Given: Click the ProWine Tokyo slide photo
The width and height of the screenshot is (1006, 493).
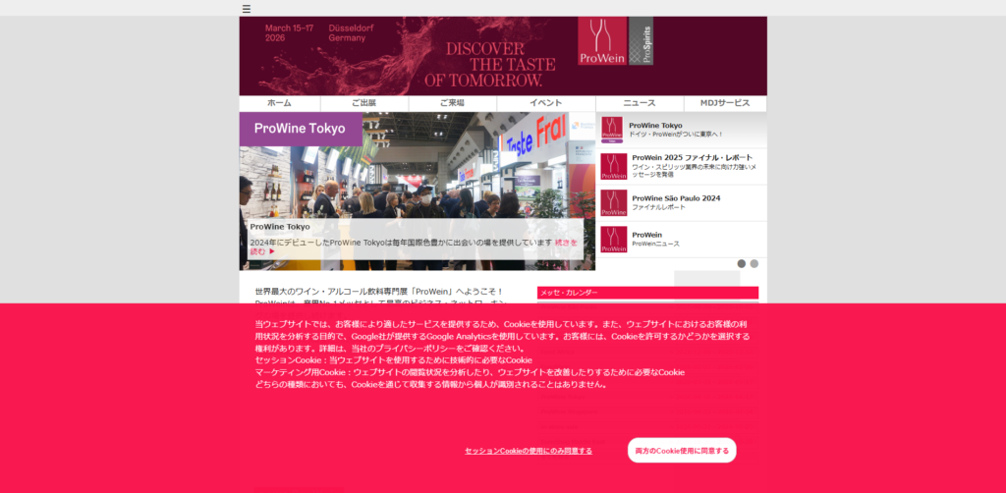Looking at the screenshot, I should (x=417, y=192).
